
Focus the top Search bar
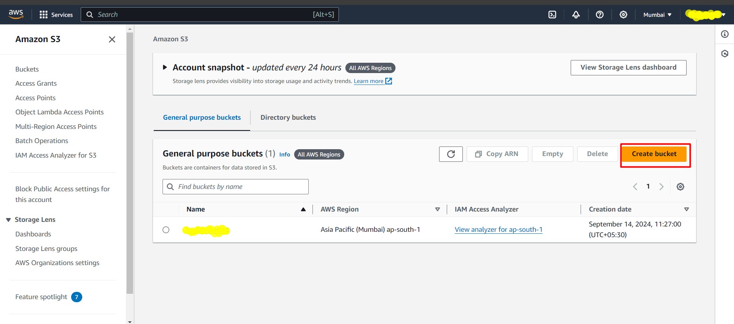pos(210,15)
